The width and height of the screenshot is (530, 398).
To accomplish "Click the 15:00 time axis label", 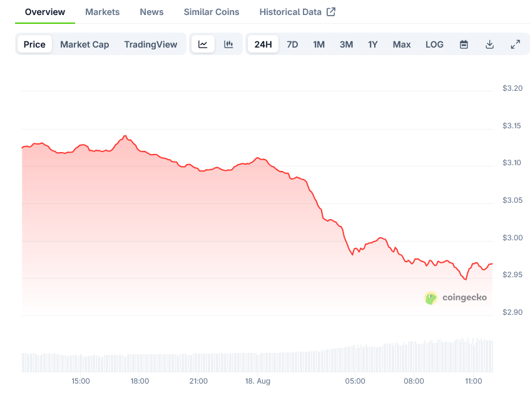I will click(81, 381).
